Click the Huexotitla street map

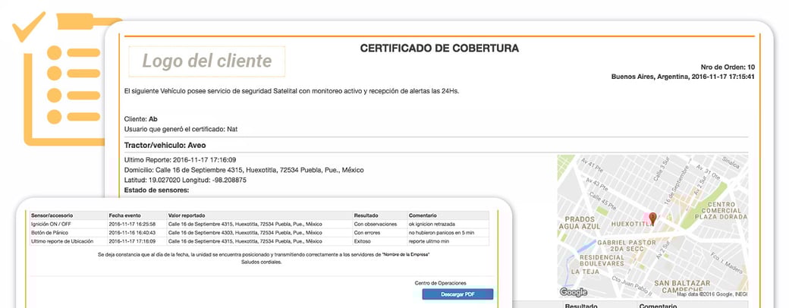pyautogui.click(x=652, y=226)
